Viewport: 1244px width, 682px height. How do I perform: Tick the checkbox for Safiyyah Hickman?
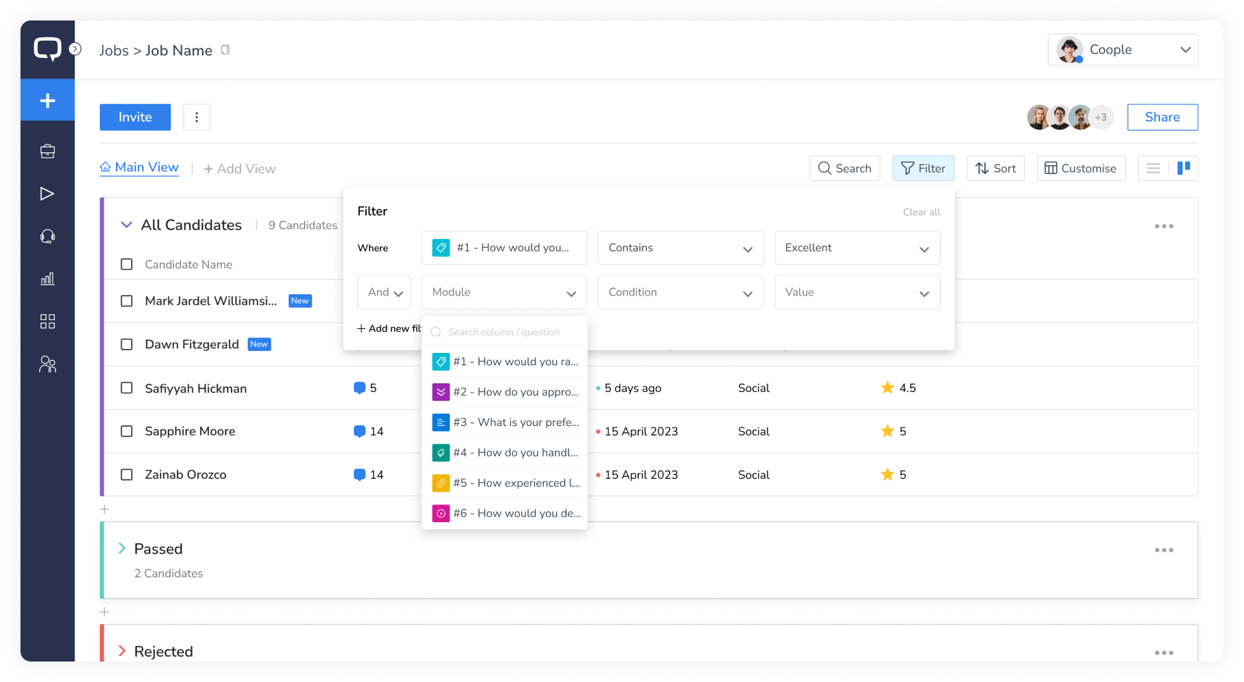coord(126,388)
